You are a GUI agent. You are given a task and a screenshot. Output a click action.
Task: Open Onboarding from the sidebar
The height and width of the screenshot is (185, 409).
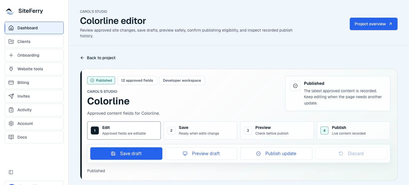(x=34, y=55)
